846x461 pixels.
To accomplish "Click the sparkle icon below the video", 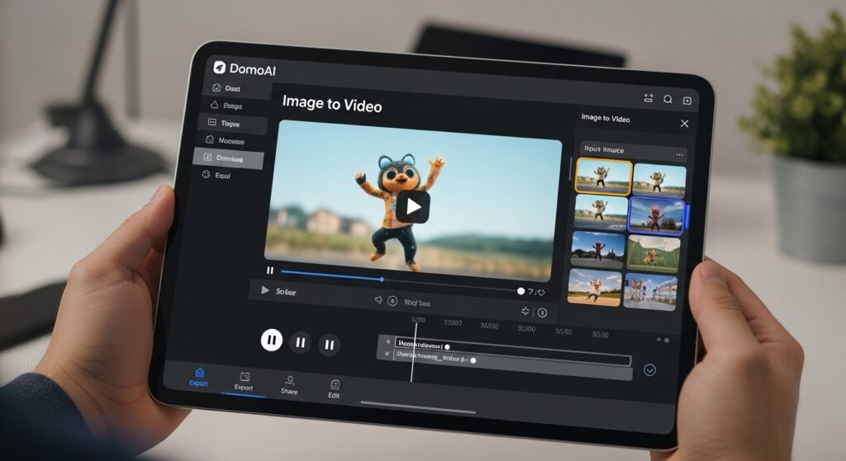I will coord(525,311).
